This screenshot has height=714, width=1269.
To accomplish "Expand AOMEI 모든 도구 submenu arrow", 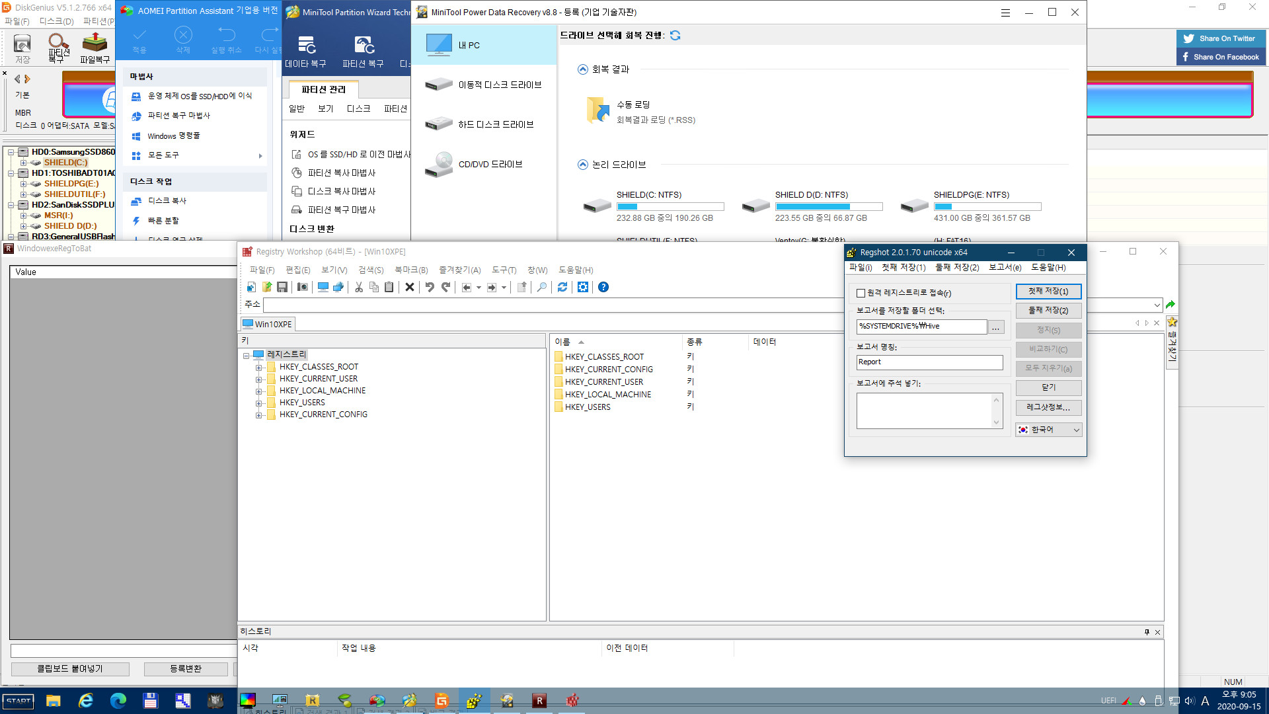I will point(260,156).
